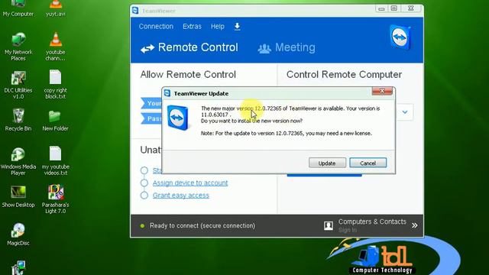Click the Meeting people icon

click(264, 49)
